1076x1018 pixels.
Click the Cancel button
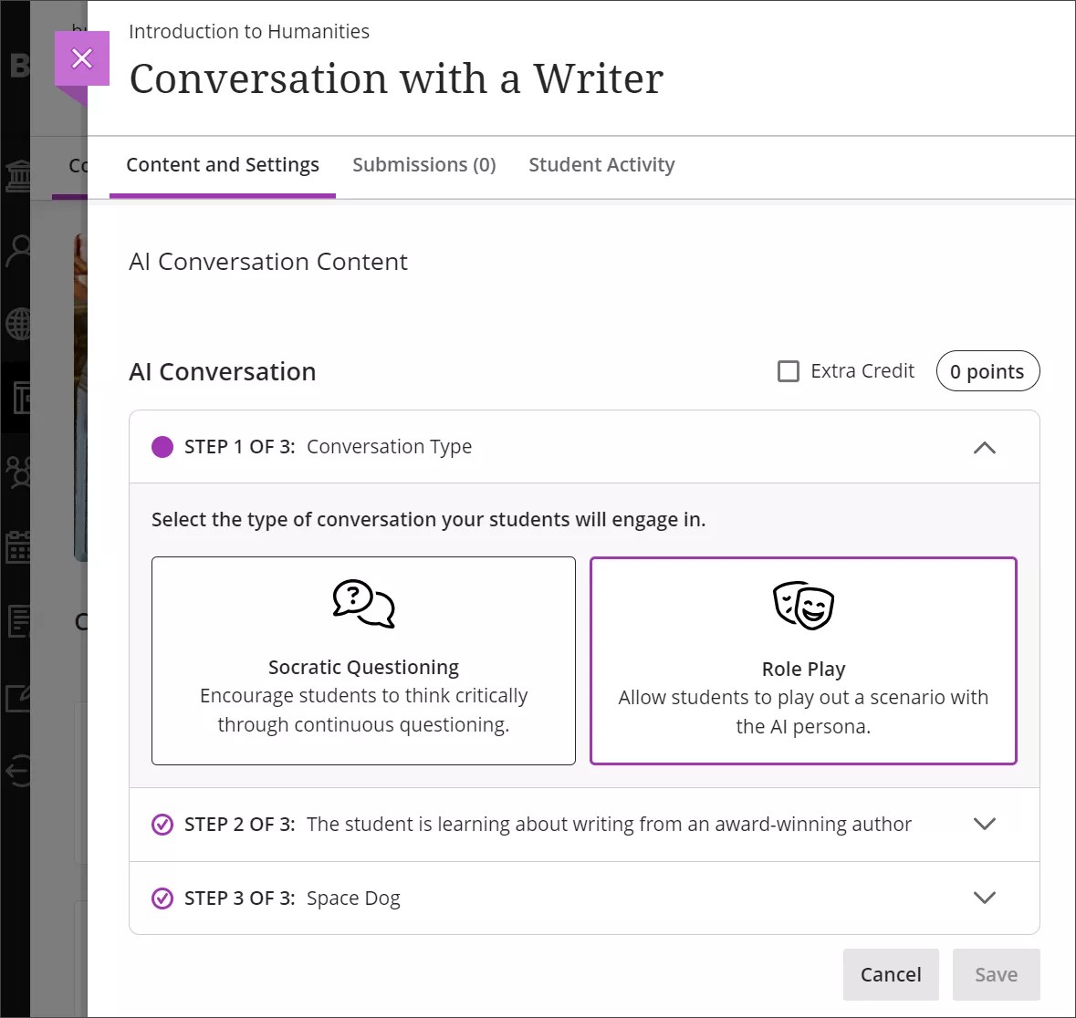coord(891,974)
